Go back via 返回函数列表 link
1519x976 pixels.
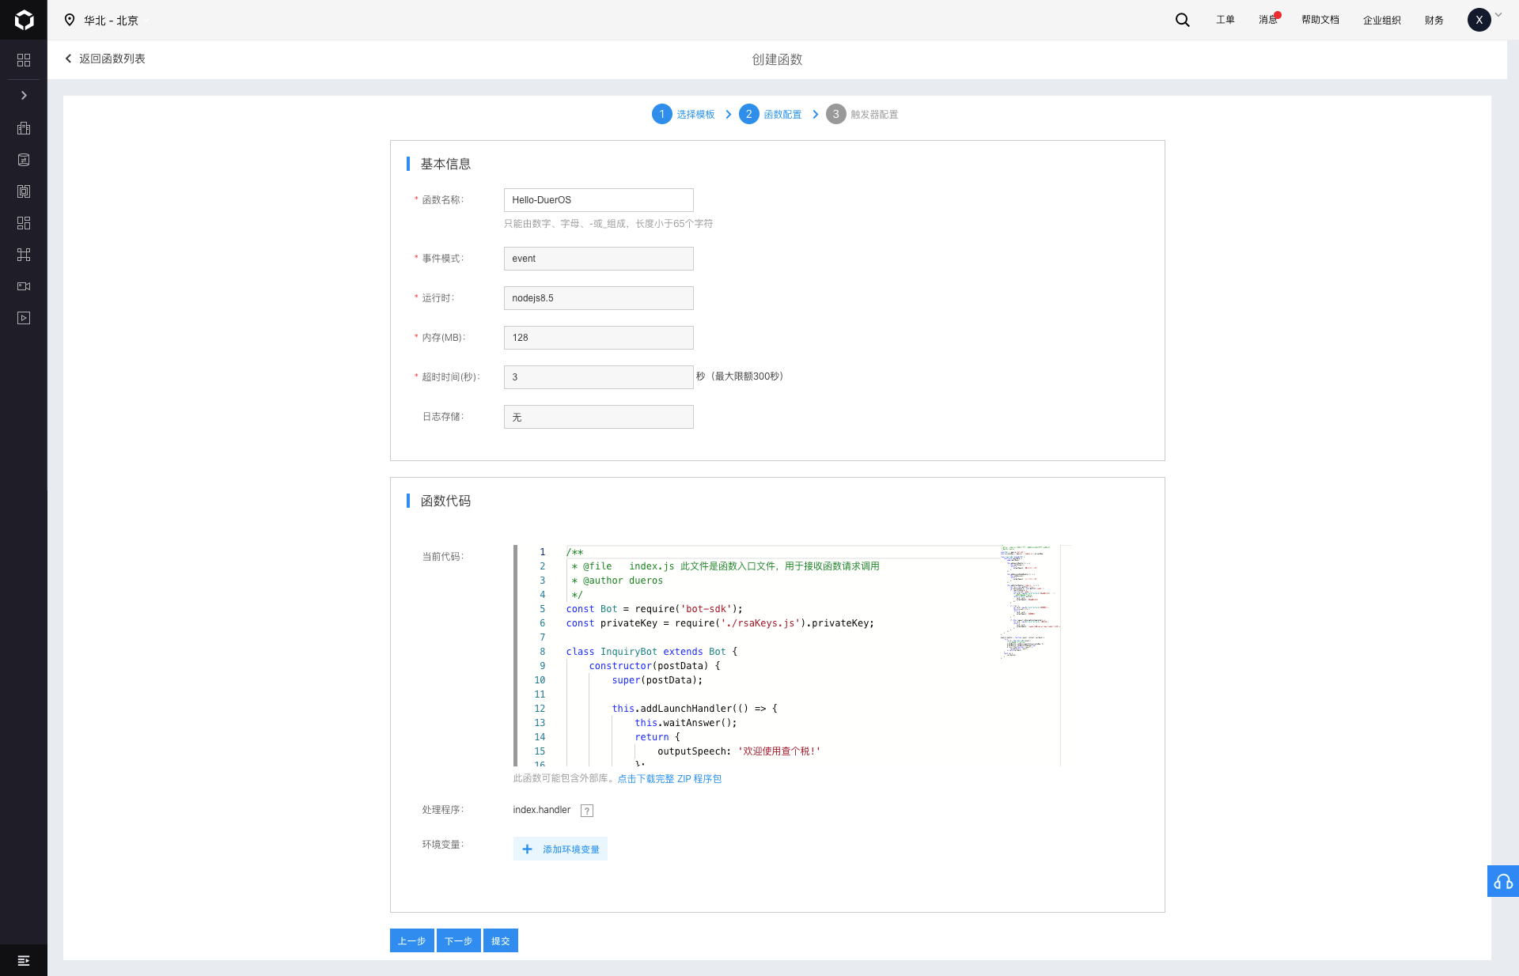point(105,59)
